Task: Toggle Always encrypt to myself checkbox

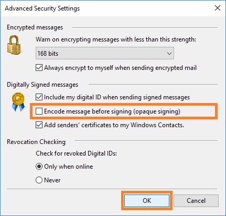Action: point(39,68)
